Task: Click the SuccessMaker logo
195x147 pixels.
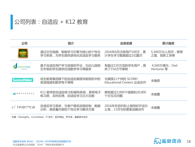Action: [x=23, y=80]
